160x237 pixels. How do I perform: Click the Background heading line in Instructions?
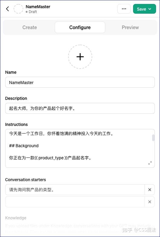pyautogui.click(x=24, y=146)
